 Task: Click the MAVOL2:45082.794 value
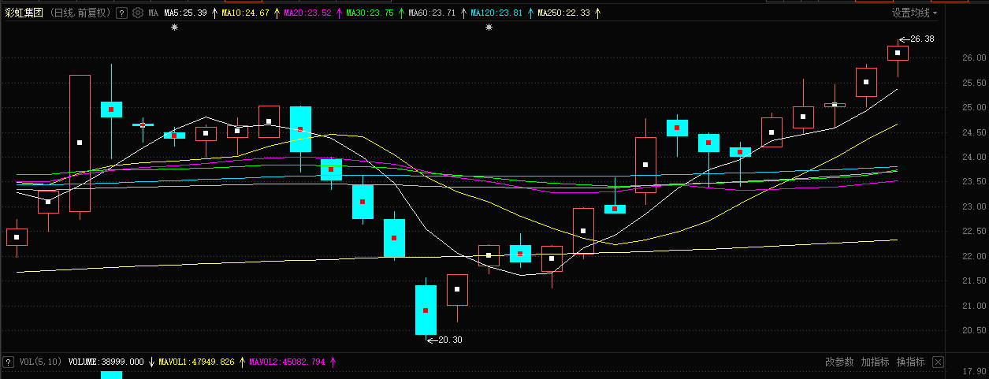[x=287, y=362]
